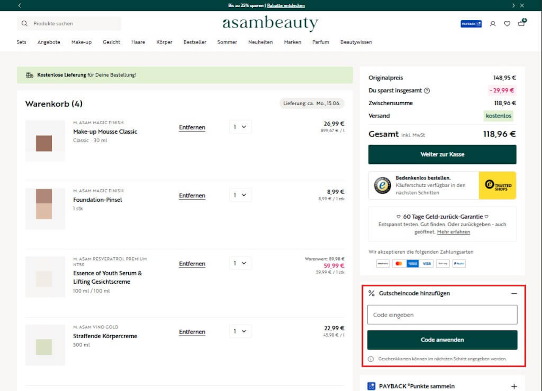
Task: Open the user account icon
Action: coord(492,24)
